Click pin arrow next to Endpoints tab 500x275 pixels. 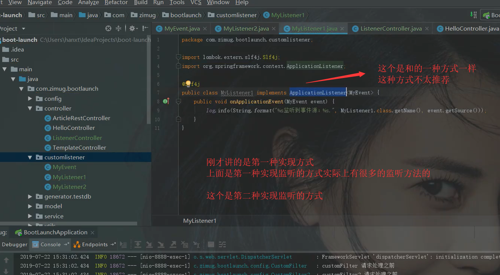(x=113, y=244)
